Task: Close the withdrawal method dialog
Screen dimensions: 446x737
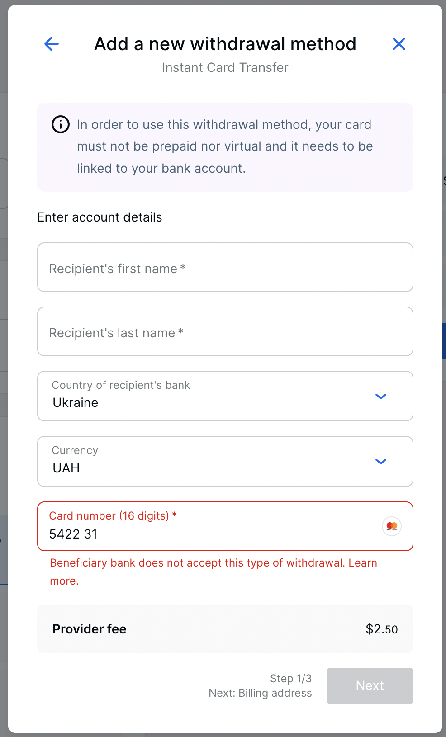Action: [399, 44]
